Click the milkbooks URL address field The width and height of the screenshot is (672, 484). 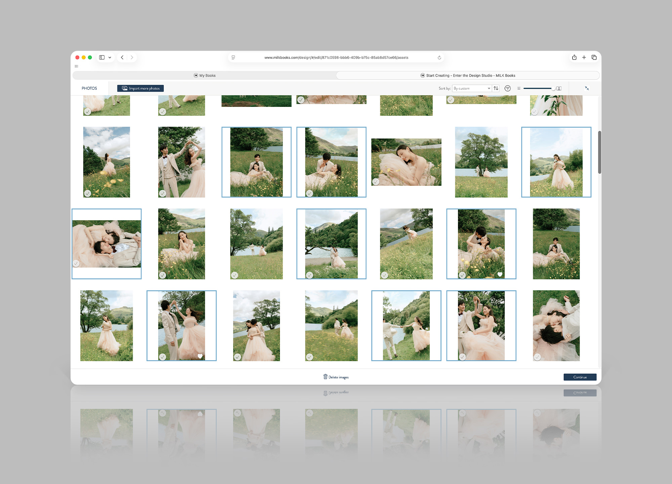[336, 57]
